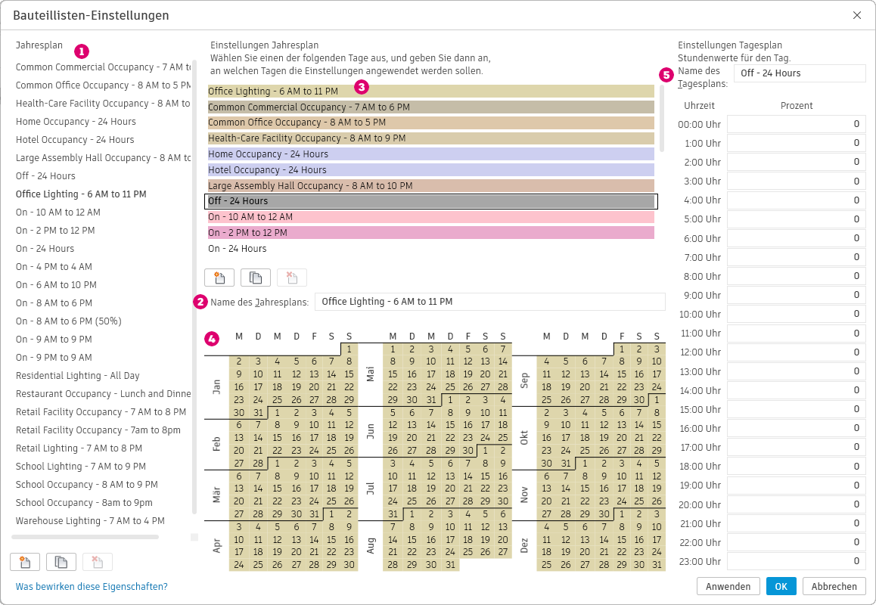Select 'Home Occupancy - 24 Hours' in Jahresplan list
876x605 pixels.
pos(76,121)
